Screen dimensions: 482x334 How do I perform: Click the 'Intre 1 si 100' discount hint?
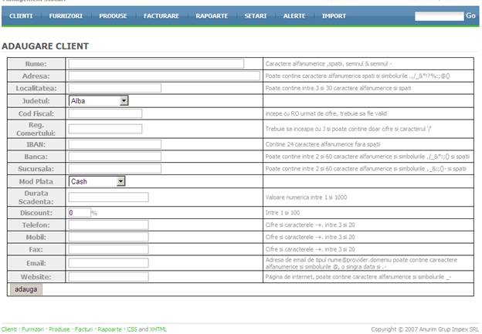(x=283, y=213)
